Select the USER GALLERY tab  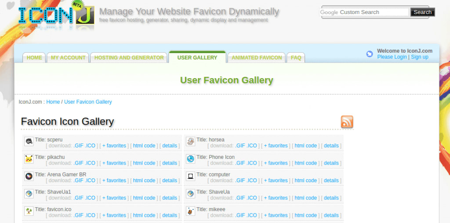pos(197,58)
